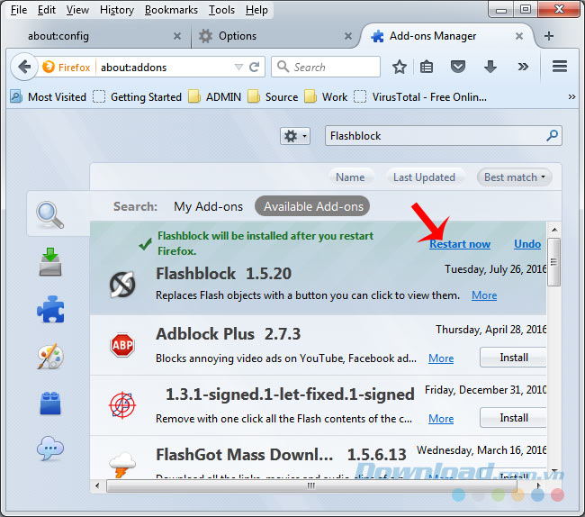
Task: Open the ADMIN bookmarks folder
Action: tap(215, 97)
